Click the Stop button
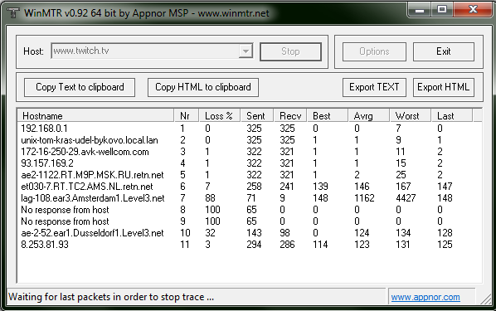The image size is (496, 311). [290, 51]
